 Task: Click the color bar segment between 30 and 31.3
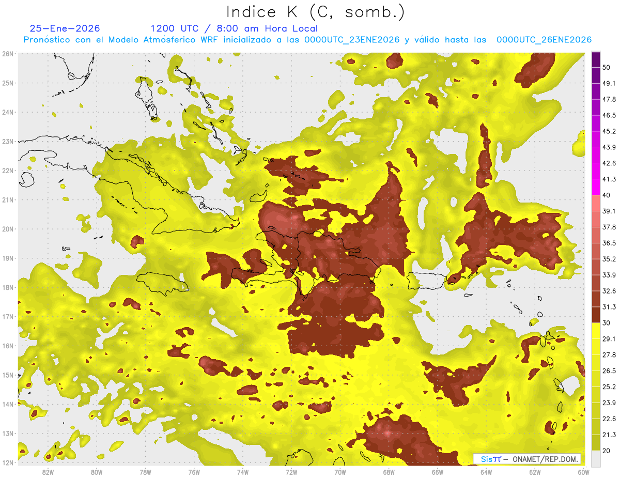(x=596, y=315)
